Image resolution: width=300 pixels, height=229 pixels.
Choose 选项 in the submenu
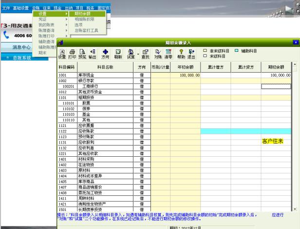tap(78, 25)
